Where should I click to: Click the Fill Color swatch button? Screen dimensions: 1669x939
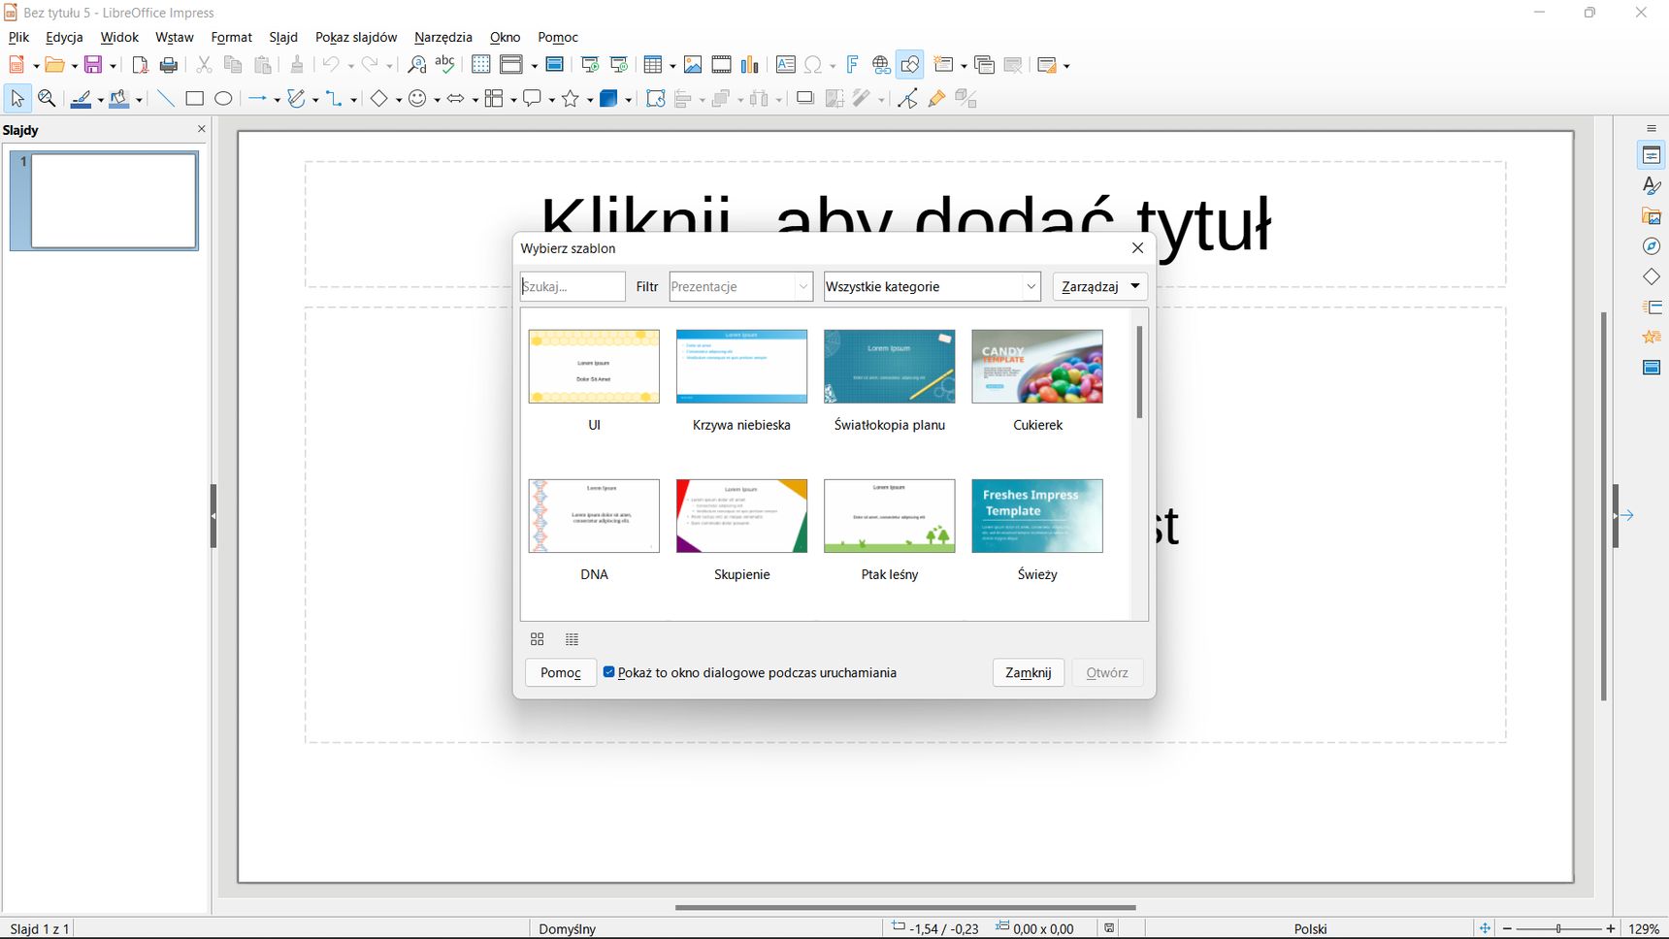[x=119, y=99]
